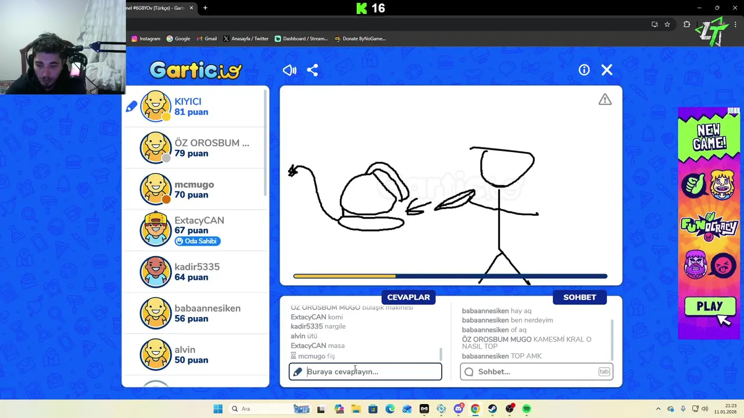
Task: Click the drawer pencil icon beside KIYICI
Action: [131, 106]
